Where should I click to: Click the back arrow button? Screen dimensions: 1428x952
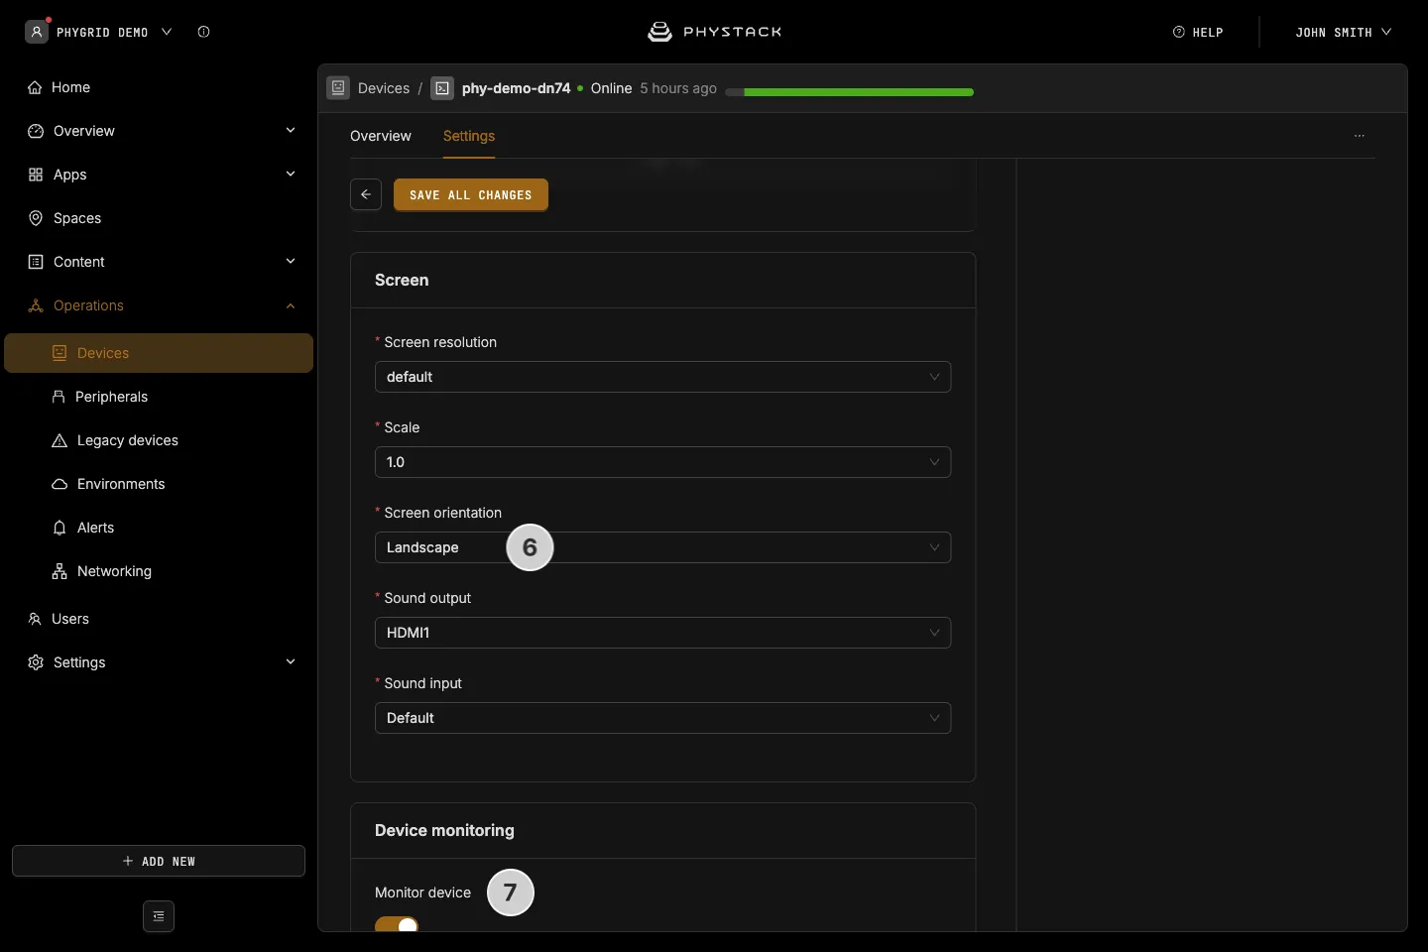tap(366, 194)
